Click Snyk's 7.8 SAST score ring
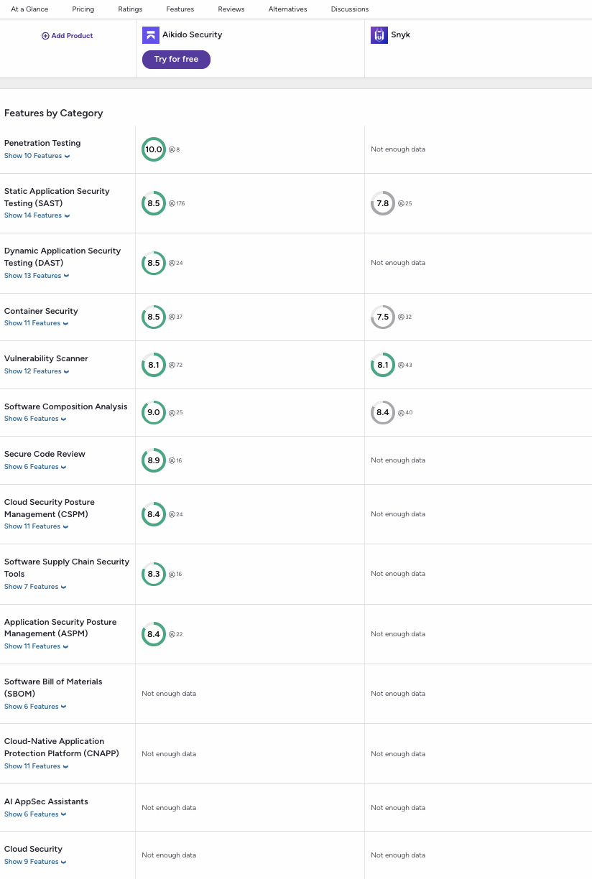The height and width of the screenshot is (879, 592). pos(383,203)
